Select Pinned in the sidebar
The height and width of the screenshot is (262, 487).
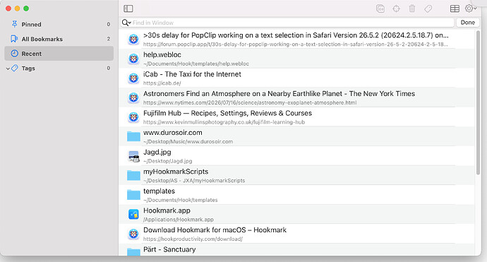point(59,24)
